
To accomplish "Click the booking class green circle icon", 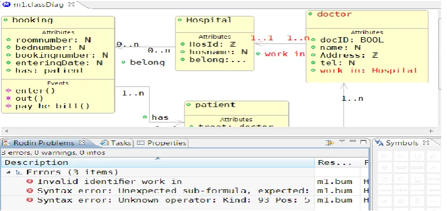I will (x=6, y=20).
